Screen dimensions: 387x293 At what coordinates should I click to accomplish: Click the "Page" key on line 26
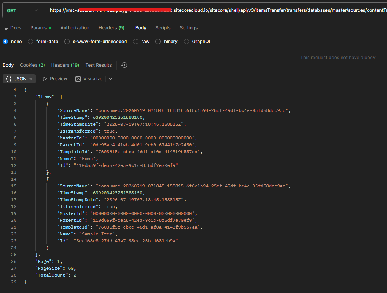43,261
